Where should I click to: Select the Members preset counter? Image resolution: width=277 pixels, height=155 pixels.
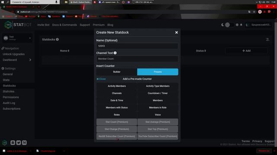pyautogui.click(x=158, y=100)
